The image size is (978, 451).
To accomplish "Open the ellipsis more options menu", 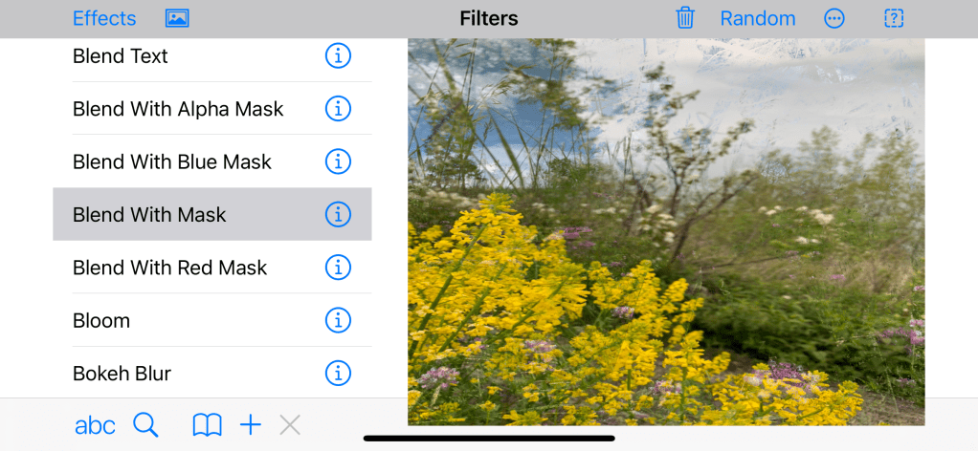I will (834, 19).
